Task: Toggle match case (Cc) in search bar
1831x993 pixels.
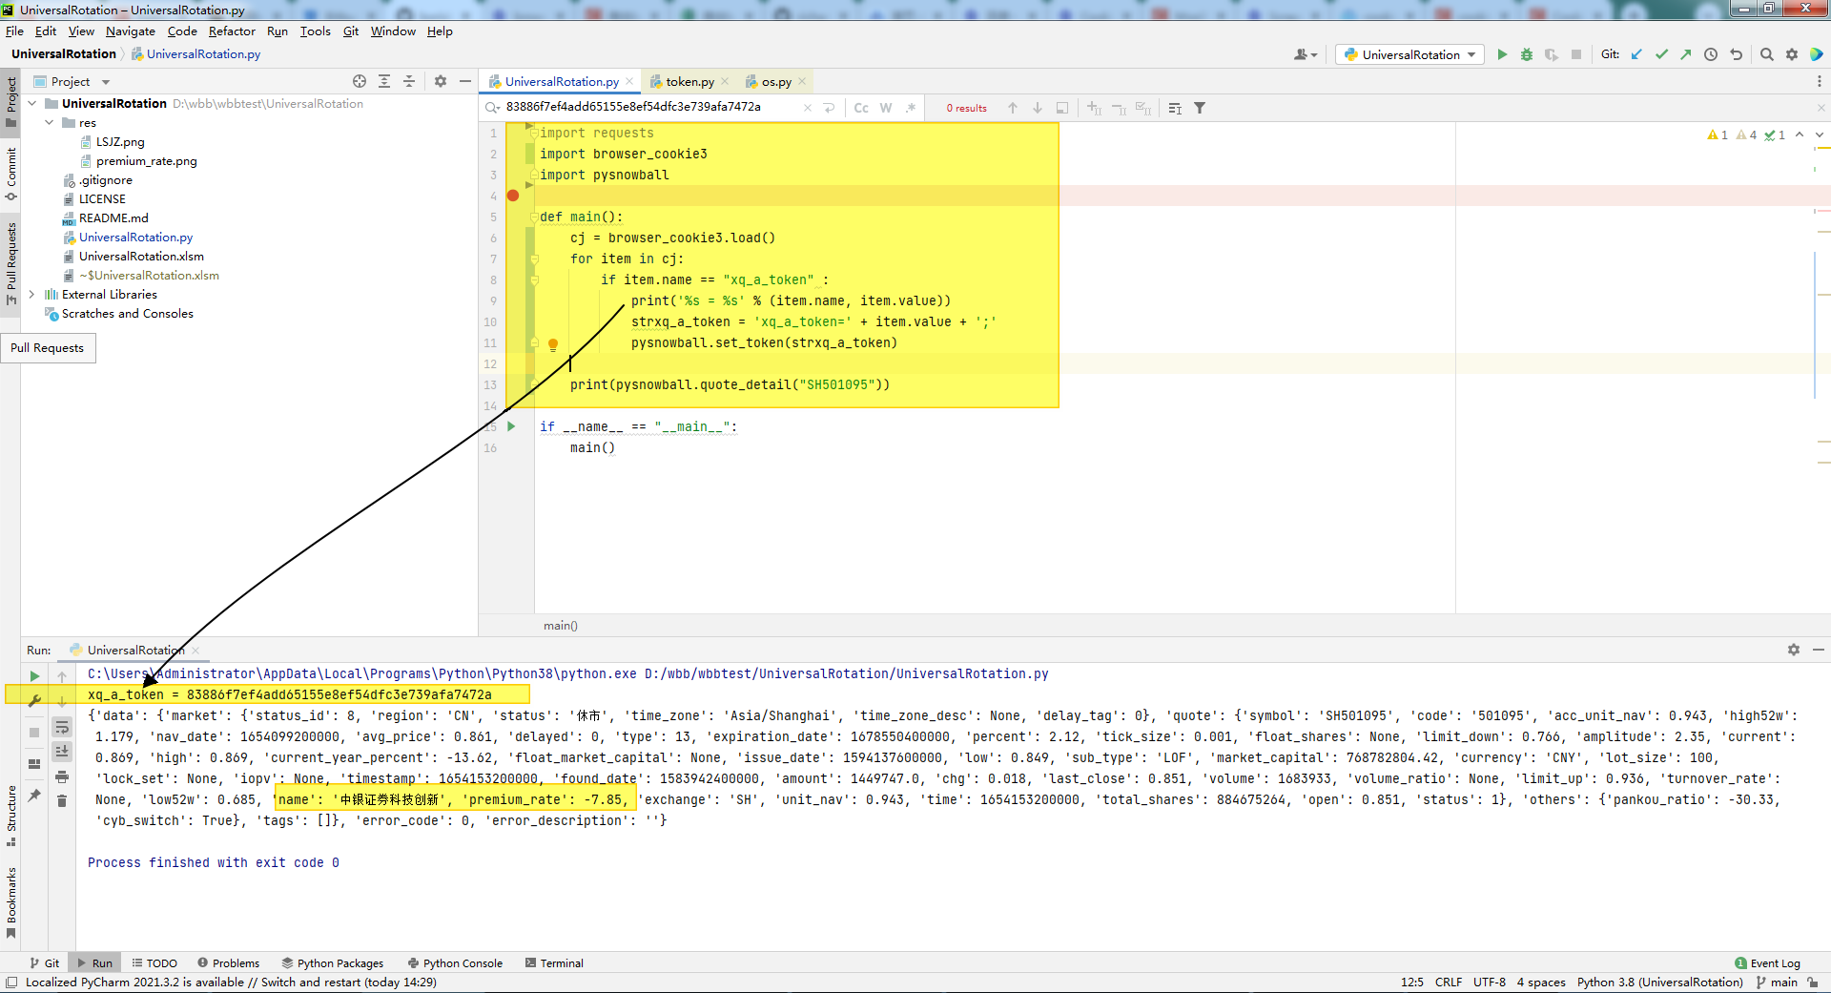Action: click(861, 108)
